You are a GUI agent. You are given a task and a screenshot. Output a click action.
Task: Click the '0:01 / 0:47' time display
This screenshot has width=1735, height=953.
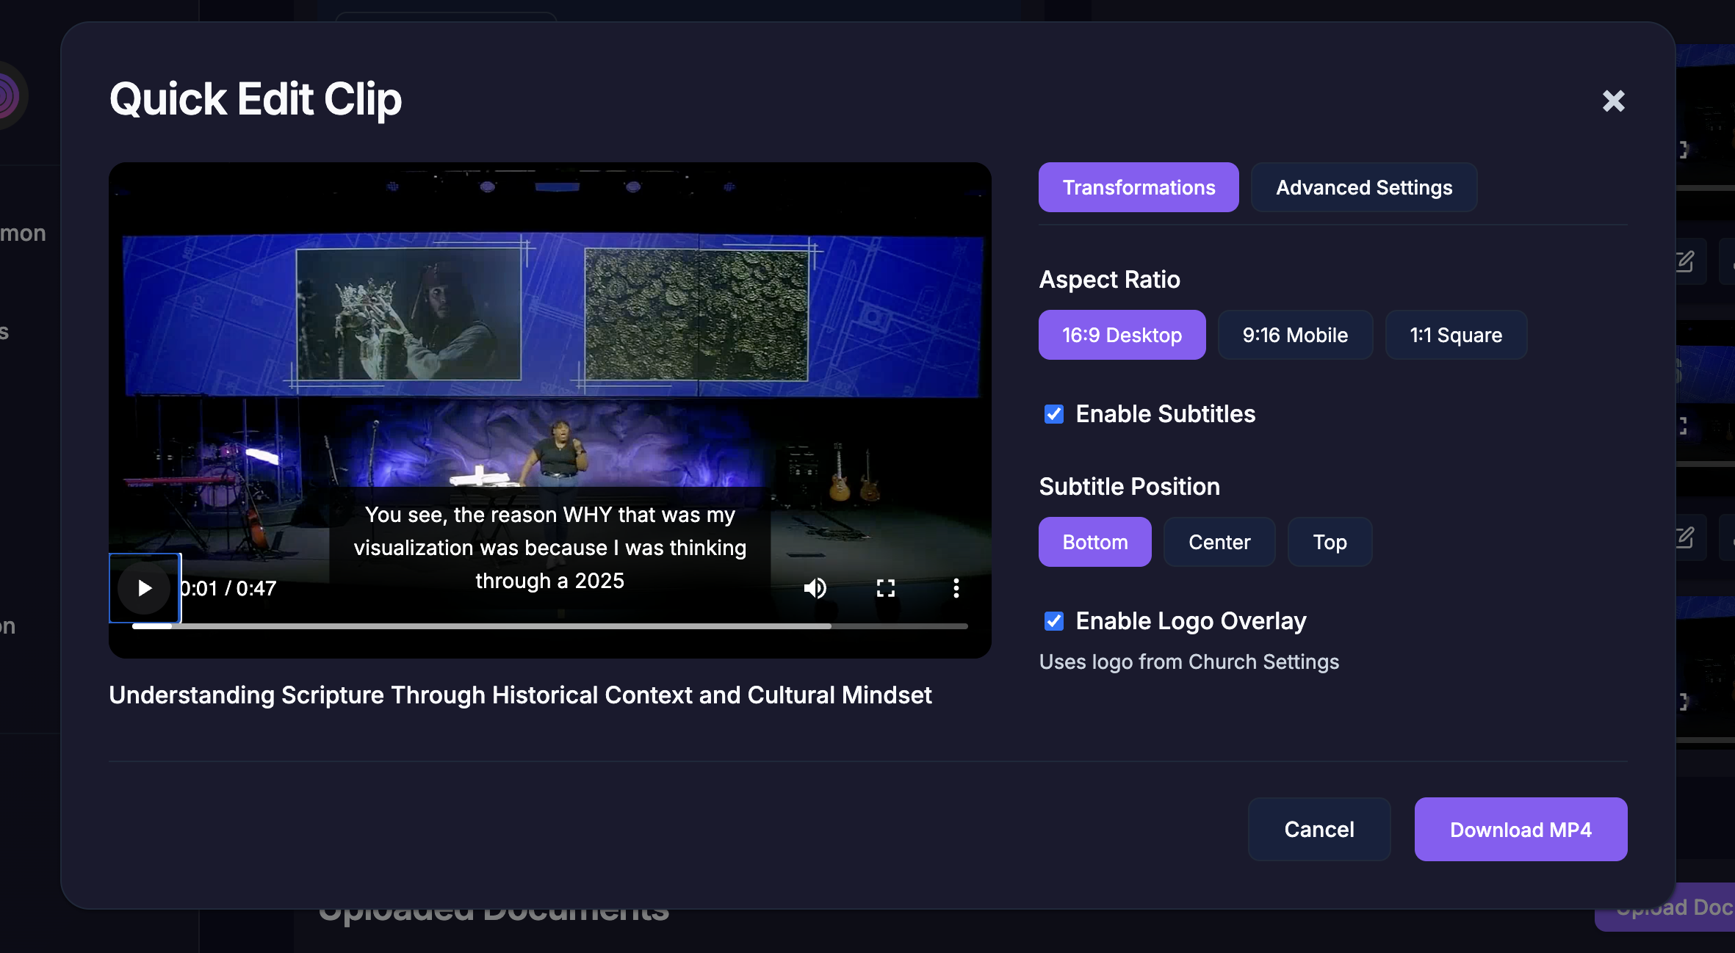(x=228, y=588)
